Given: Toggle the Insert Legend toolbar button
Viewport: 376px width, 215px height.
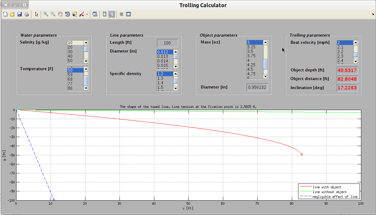Looking at the screenshot, I should pos(112,14).
